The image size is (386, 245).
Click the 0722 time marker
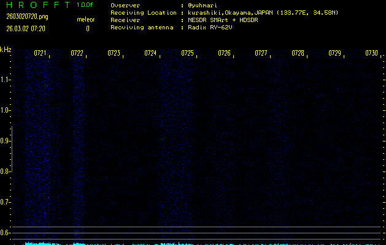tap(77, 53)
